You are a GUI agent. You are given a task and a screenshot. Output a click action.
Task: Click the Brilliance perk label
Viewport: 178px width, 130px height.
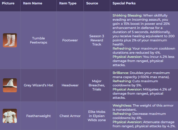pyautogui.click(x=120, y=73)
